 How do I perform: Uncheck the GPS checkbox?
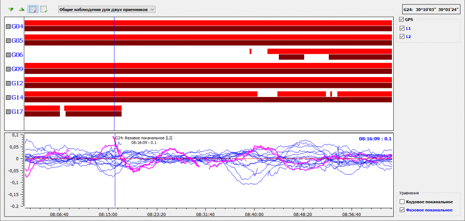pyautogui.click(x=401, y=19)
